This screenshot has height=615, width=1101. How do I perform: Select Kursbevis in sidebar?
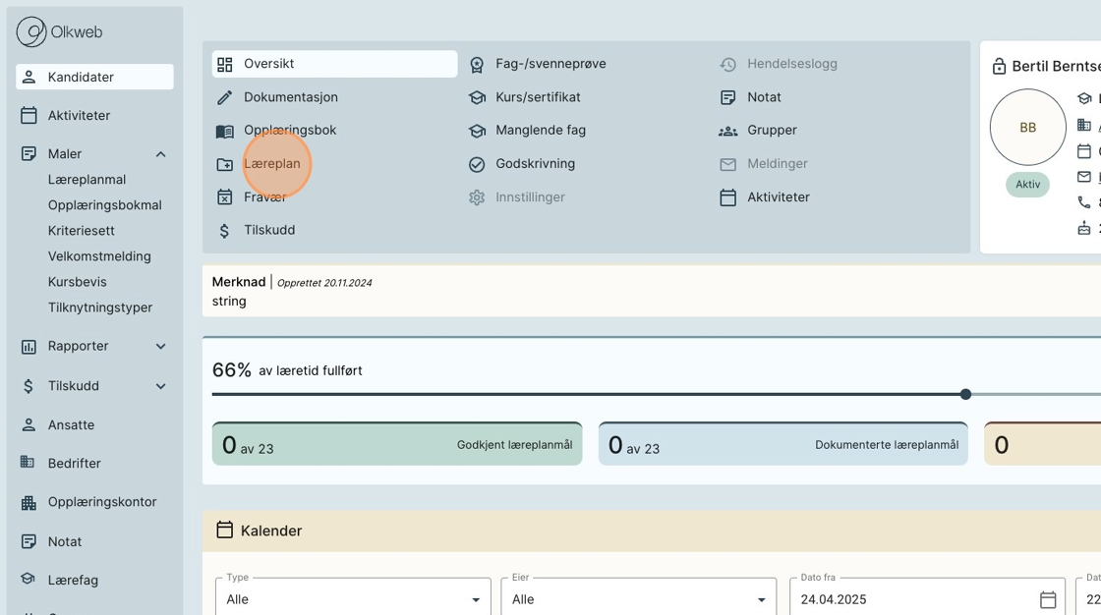point(78,282)
